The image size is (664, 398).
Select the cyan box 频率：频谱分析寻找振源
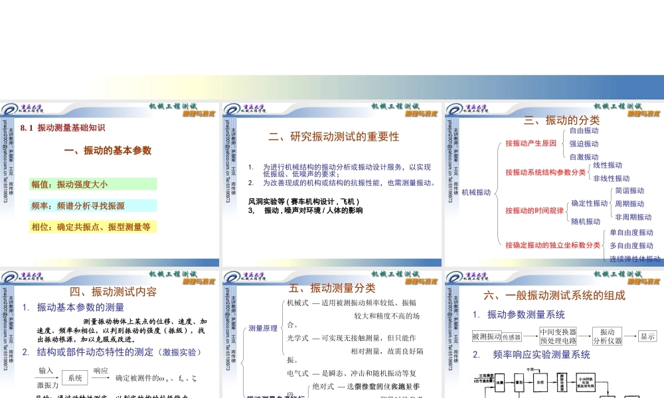click(x=93, y=206)
